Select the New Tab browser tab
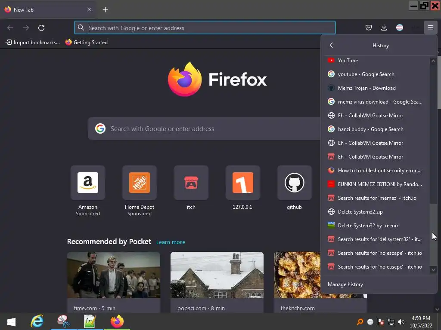The width and height of the screenshot is (441, 330). pyautogui.click(x=48, y=10)
